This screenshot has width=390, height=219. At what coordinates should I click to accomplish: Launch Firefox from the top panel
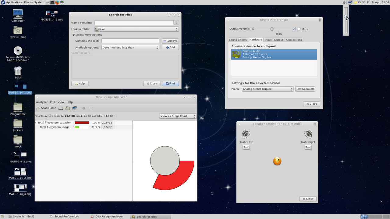57,2
